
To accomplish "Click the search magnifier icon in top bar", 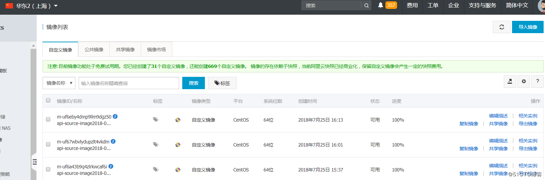I will [x=367, y=5].
